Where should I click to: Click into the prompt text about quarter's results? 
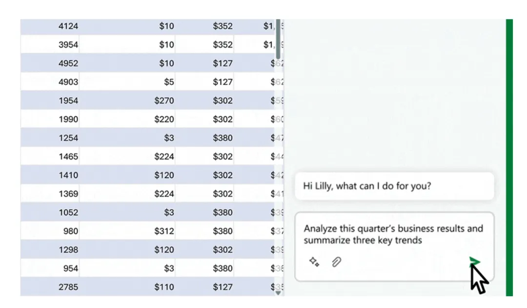pyautogui.click(x=393, y=234)
